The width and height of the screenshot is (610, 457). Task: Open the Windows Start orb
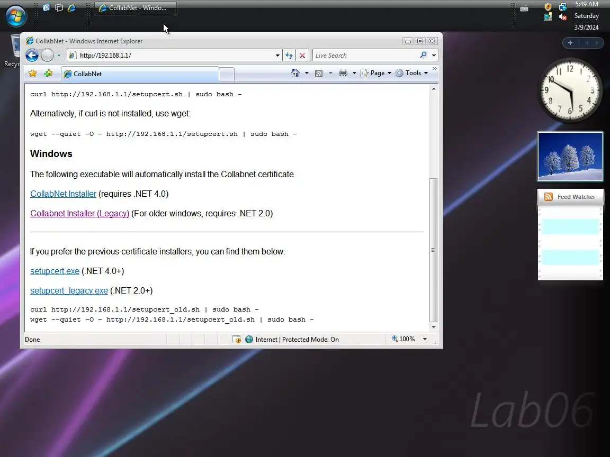pos(16,16)
